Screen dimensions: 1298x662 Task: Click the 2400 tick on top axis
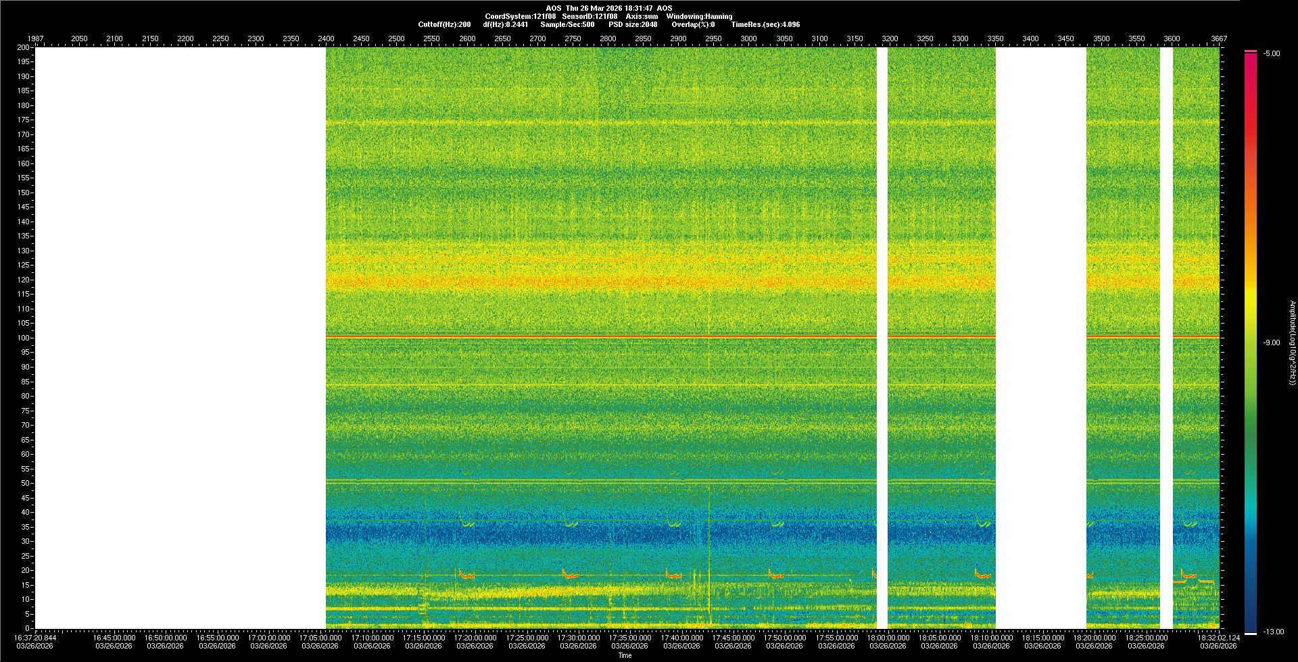326,39
